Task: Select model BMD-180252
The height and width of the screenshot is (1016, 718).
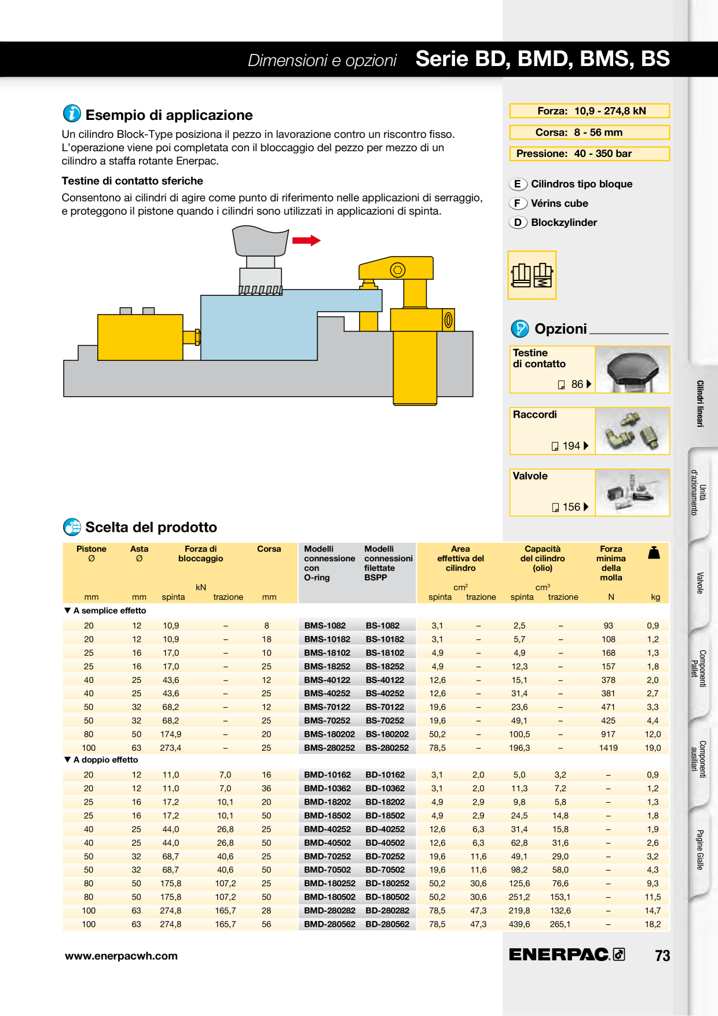Action: click(329, 883)
